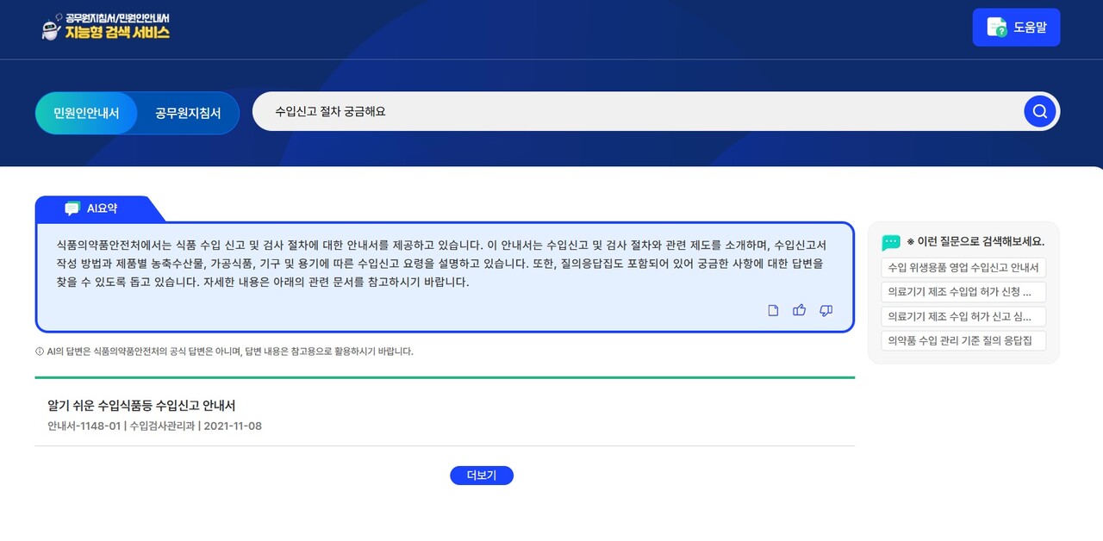This screenshot has height=541, width=1103.
Task: Click the search magnifier icon
Action: coord(1039,111)
